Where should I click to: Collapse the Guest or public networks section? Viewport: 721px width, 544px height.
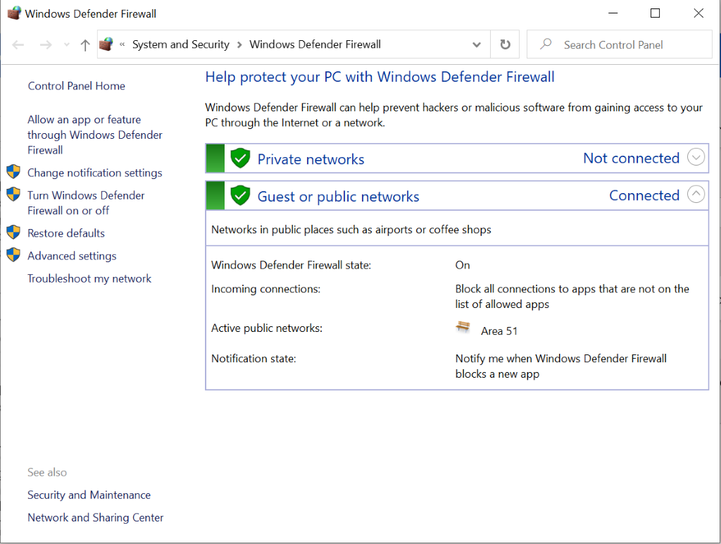(696, 194)
